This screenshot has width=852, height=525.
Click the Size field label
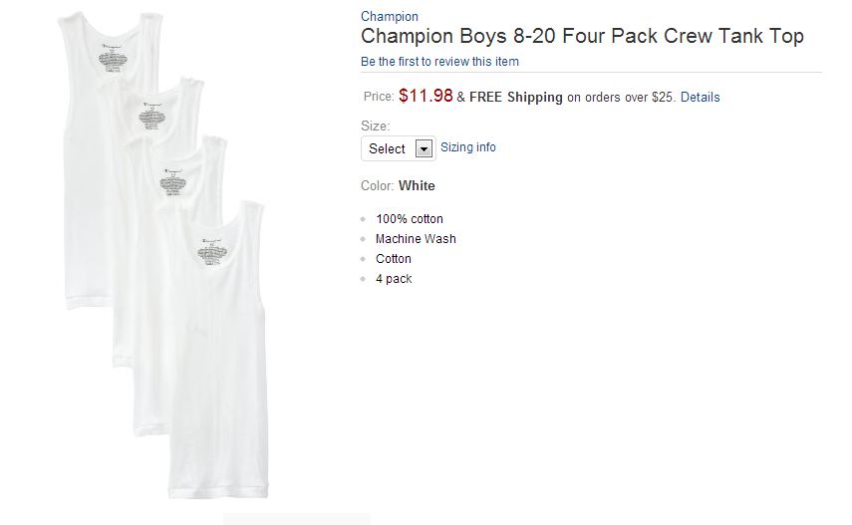(x=376, y=127)
